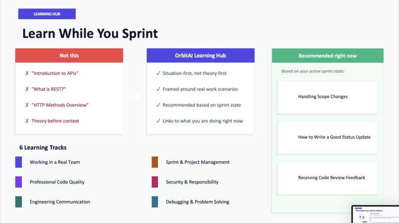The image size is (399, 223).
Task: Click the LEARNING HUB badge
Action: (x=47, y=14)
